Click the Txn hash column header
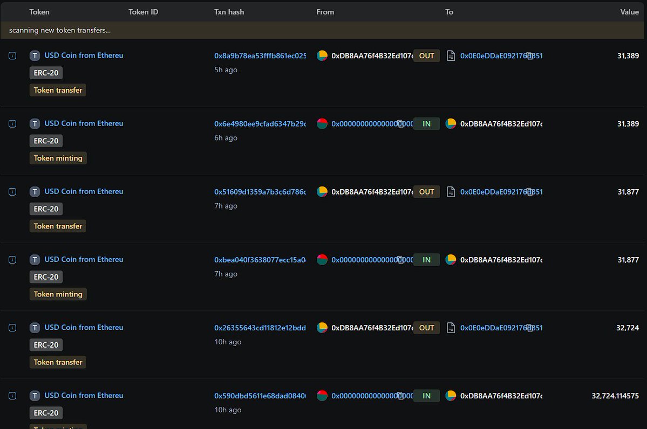 coord(229,12)
